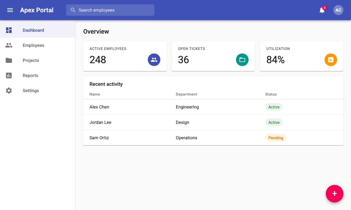Focus the Search employees field
Screen dimensions: 351x210
point(110,10)
